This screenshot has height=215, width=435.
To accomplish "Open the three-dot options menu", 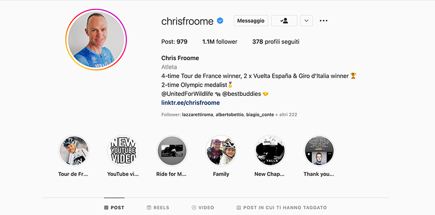I will 323,21.
